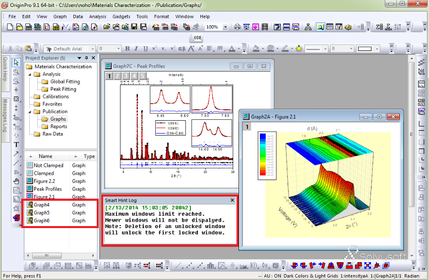Viewport: 429px width, 280px height.
Task: Click the New Excel toolbar icon
Action: (38, 27)
